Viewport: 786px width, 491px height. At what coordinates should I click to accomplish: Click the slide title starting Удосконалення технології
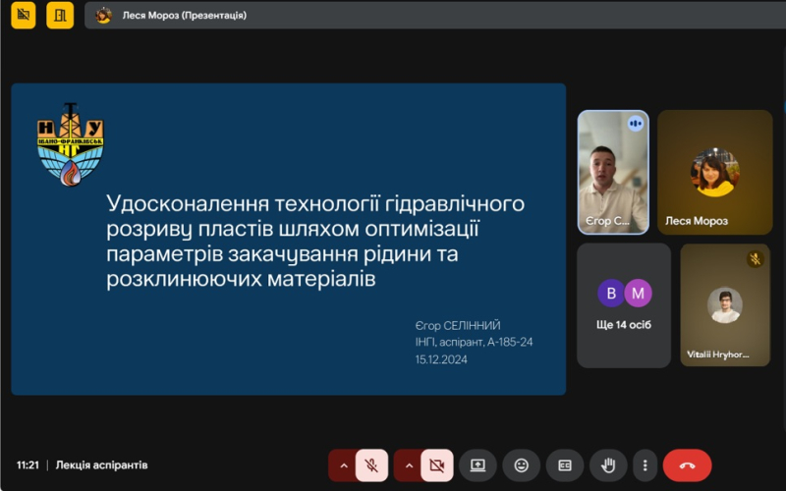315,241
